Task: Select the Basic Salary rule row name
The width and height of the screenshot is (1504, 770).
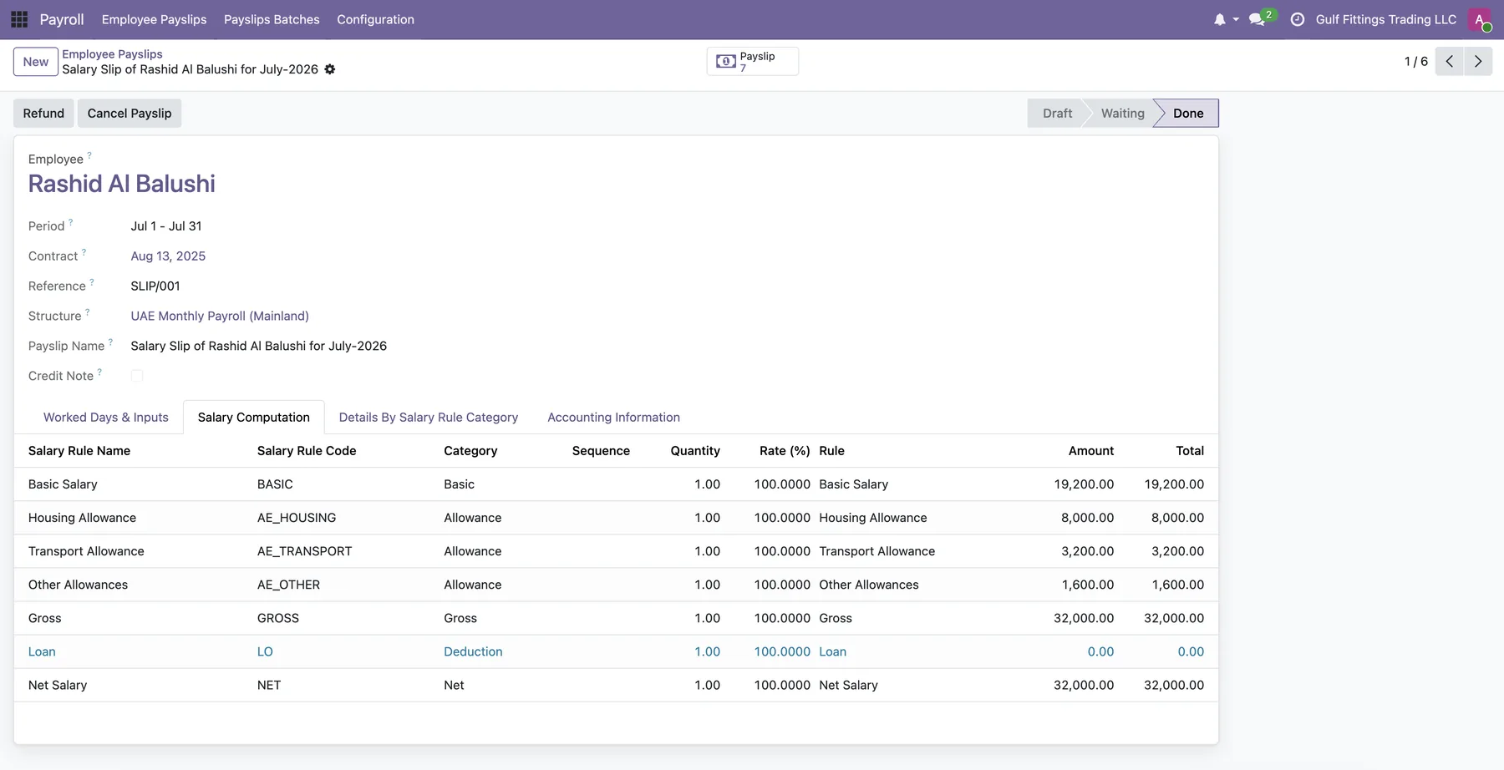Action: (63, 484)
